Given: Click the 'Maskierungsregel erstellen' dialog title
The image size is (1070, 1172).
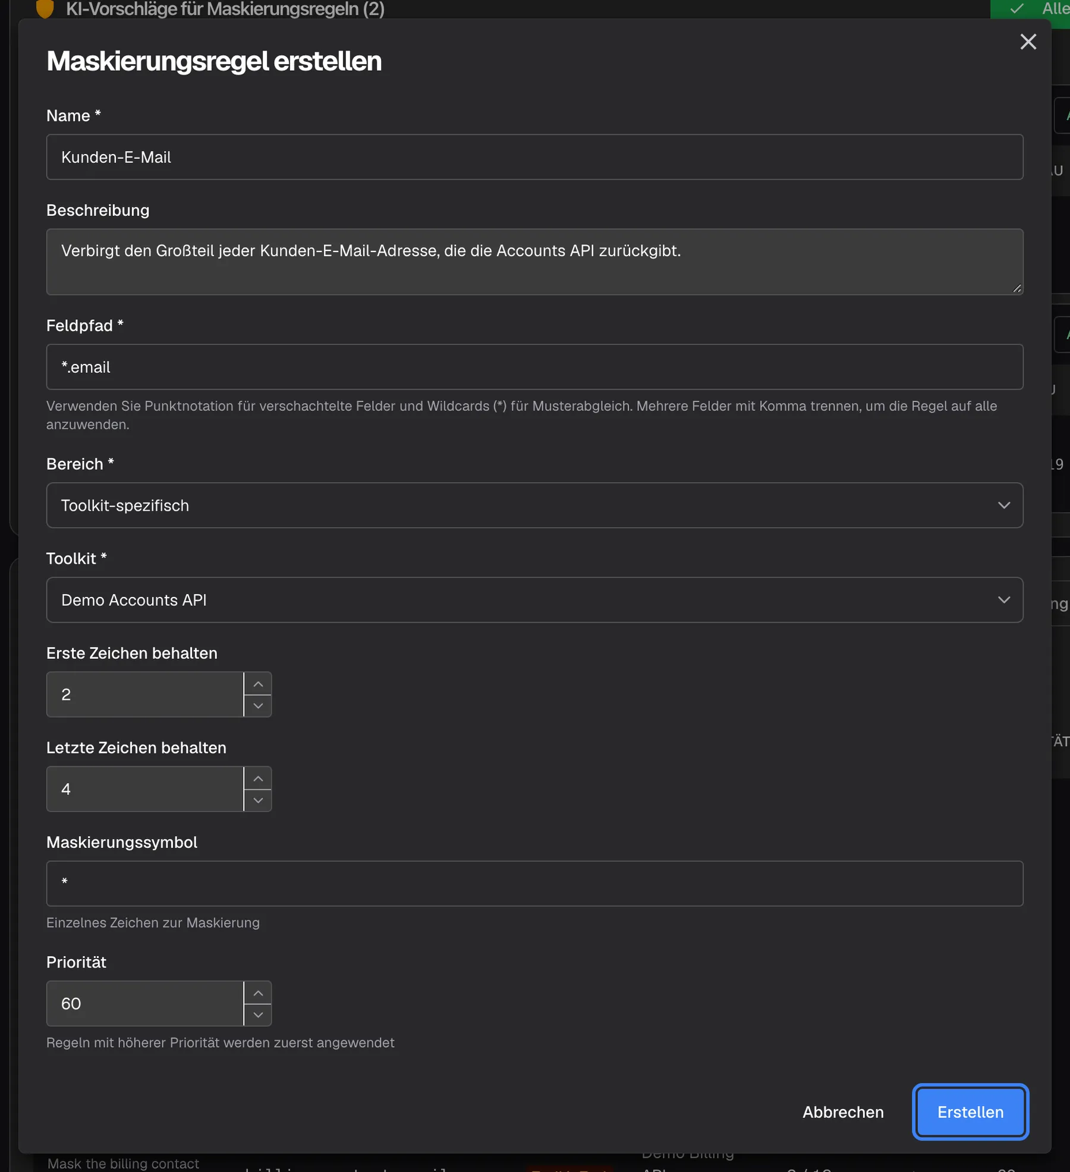Looking at the screenshot, I should click(214, 61).
